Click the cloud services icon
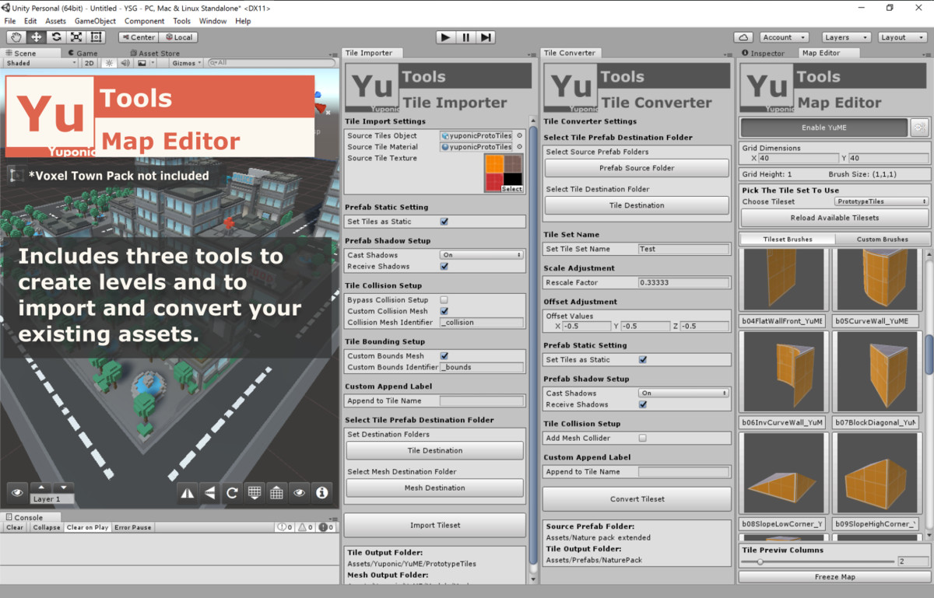 pos(743,37)
